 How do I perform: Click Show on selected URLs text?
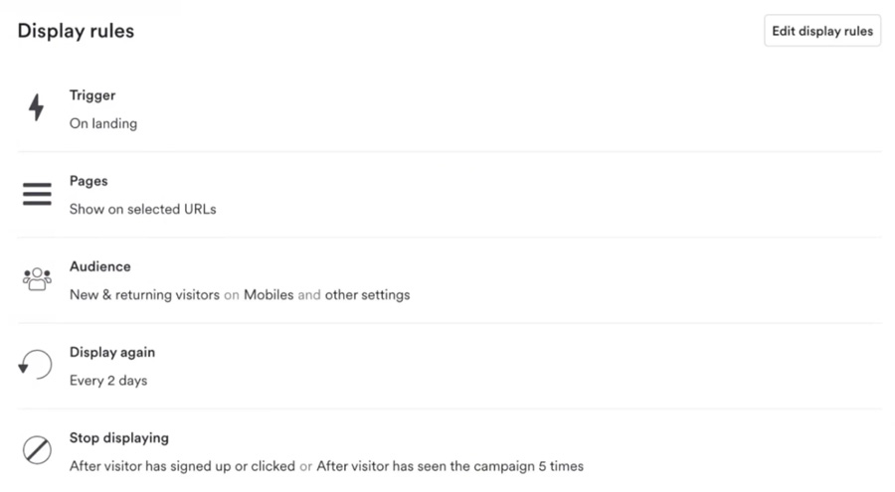point(142,209)
